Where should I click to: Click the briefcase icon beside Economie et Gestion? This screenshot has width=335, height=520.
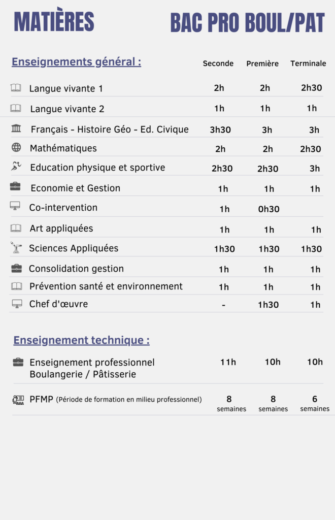pyautogui.click(x=16, y=187)
